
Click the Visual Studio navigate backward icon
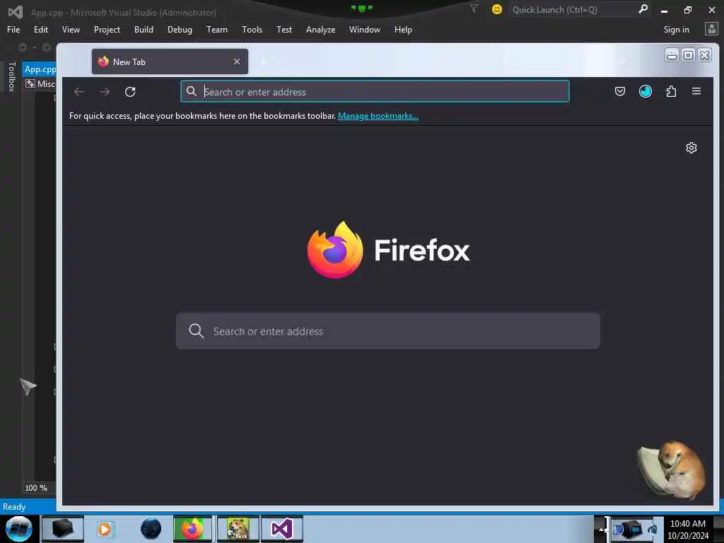click(x=22, y=47)
